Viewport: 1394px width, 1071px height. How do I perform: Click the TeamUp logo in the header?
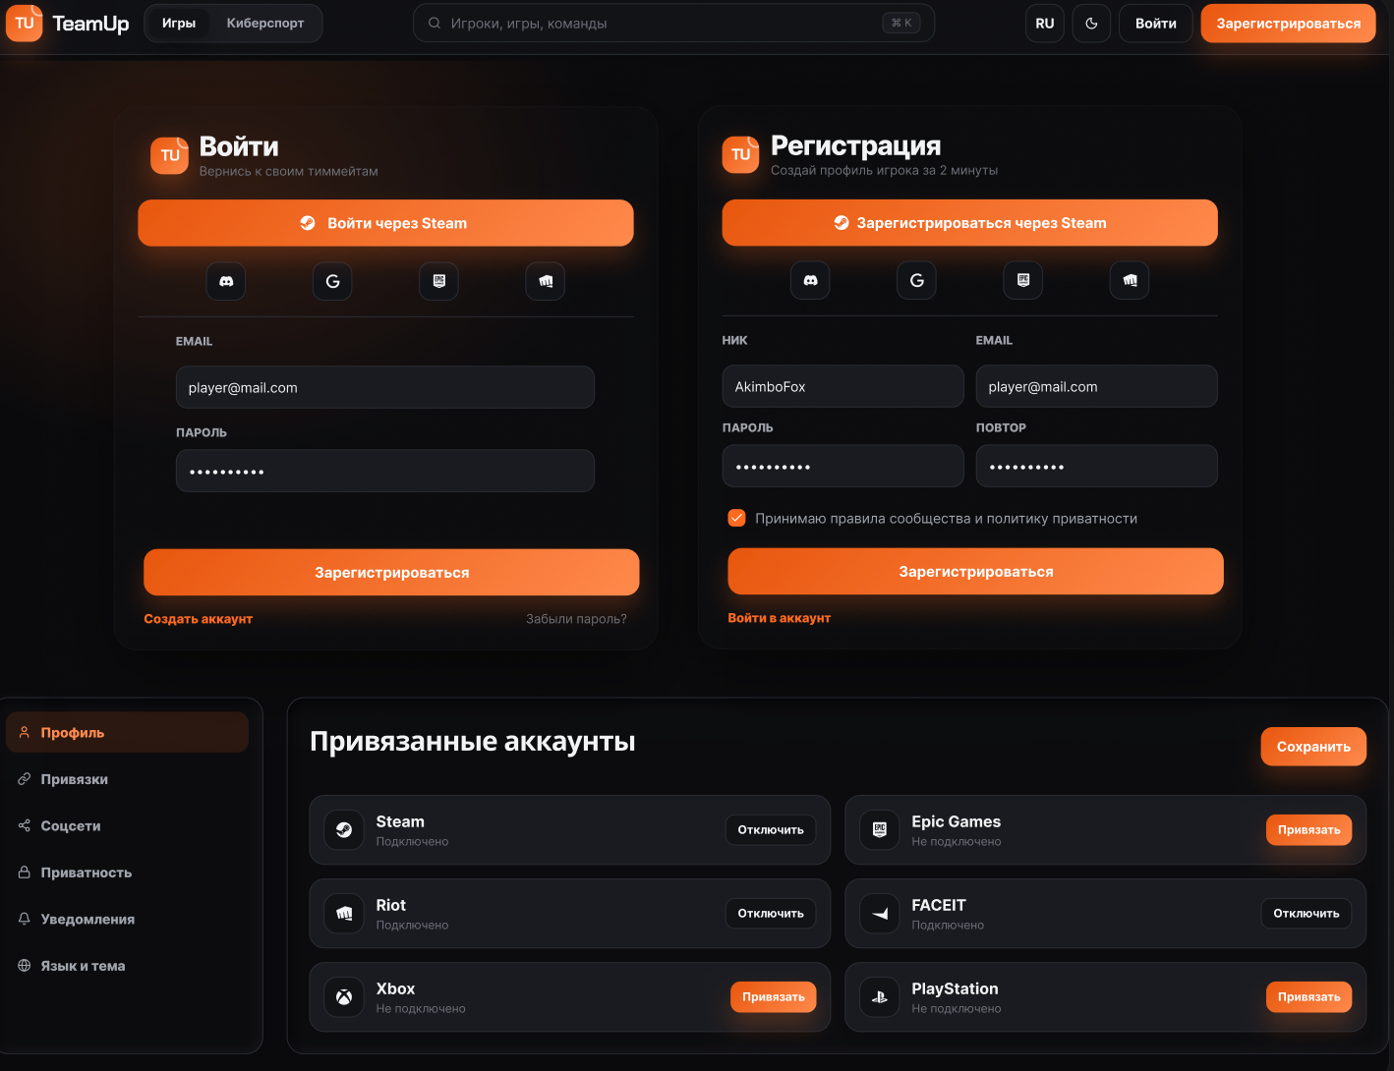point(68,24)
